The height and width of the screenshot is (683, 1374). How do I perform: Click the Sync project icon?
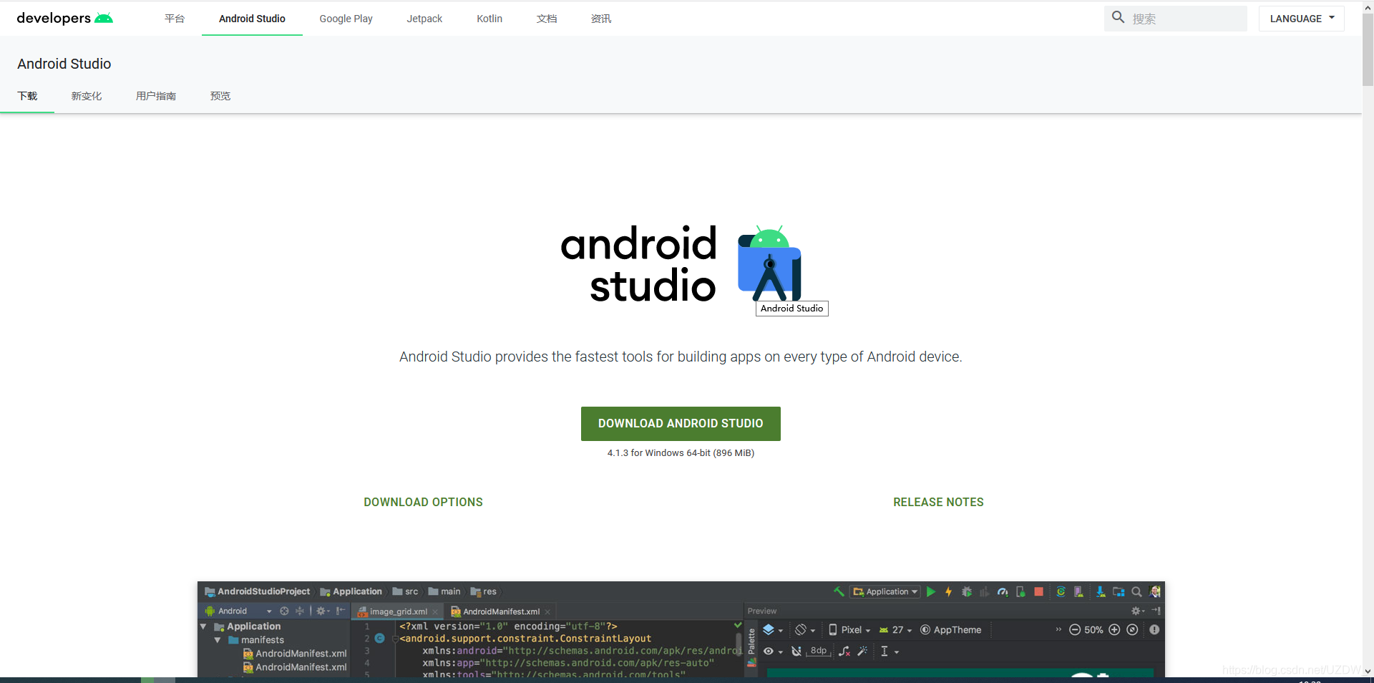[x=1061, y=591]
